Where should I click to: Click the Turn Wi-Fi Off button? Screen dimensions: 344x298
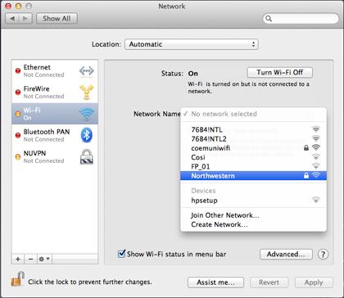coord(280,72)
